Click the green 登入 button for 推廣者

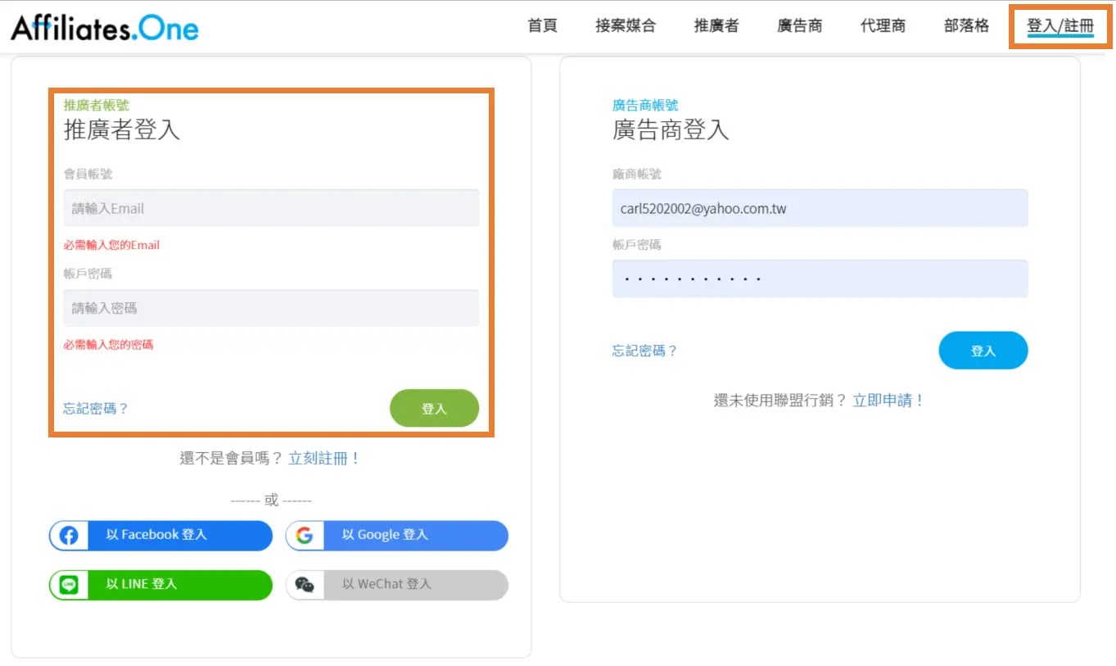pyautogui.click(x=434, y=408)
